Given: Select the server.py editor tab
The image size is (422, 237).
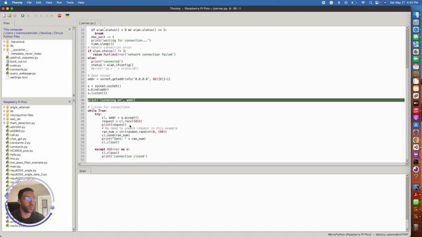Looking at the screenshot, I should click(x=88, y=23).
